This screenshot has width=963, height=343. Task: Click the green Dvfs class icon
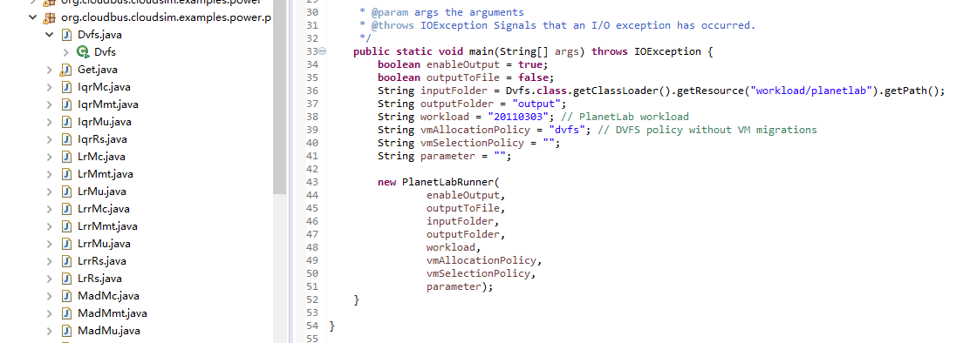click(82, 52)
